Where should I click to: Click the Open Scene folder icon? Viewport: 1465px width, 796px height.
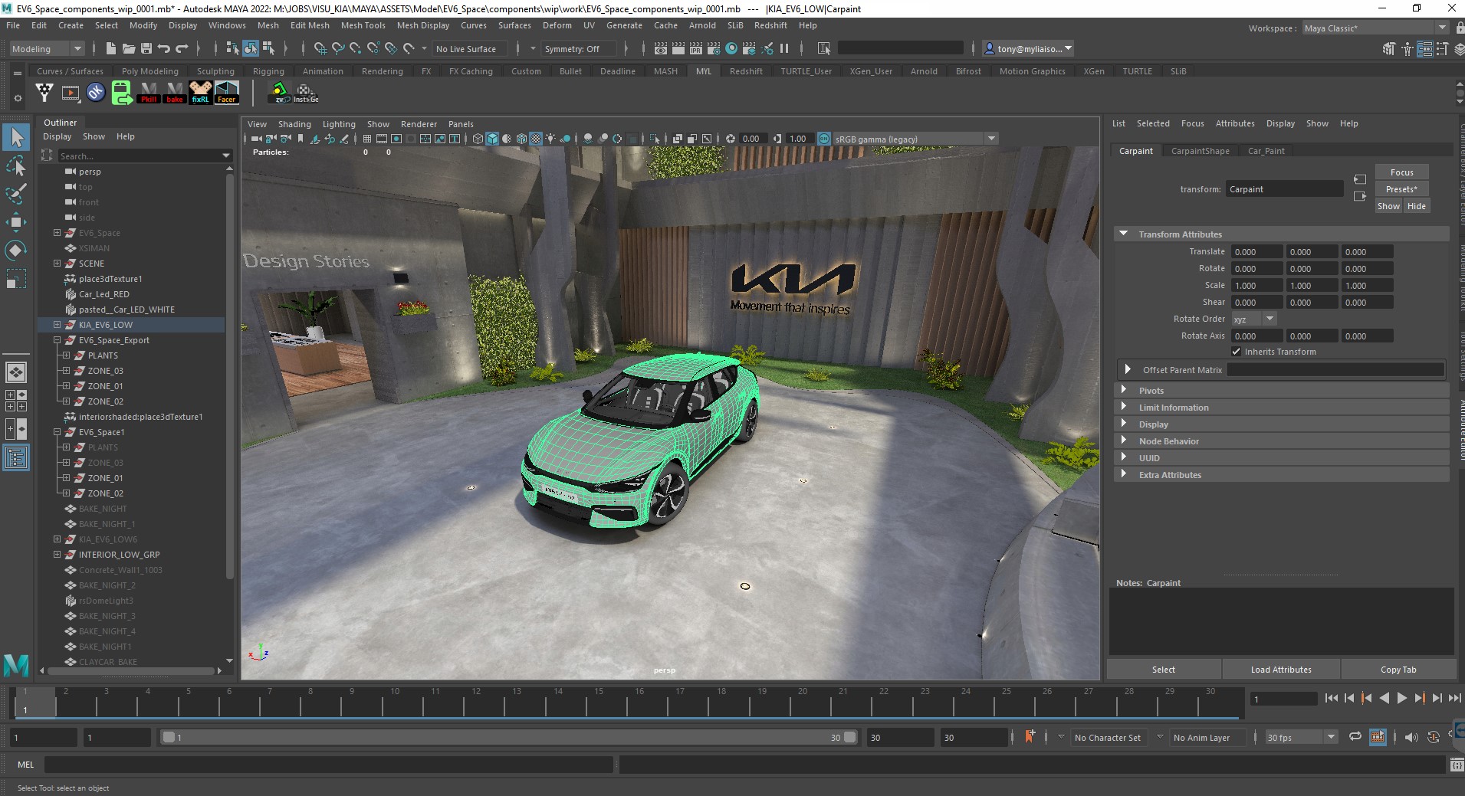129,48
